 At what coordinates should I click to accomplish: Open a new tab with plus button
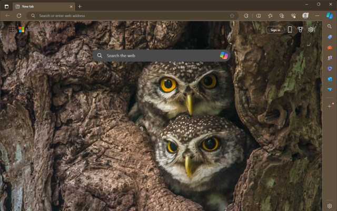(x=80, y=6)
